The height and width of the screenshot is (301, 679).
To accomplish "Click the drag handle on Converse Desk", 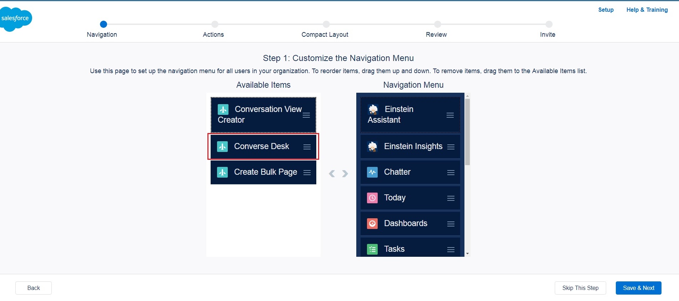I will [307, 147].
